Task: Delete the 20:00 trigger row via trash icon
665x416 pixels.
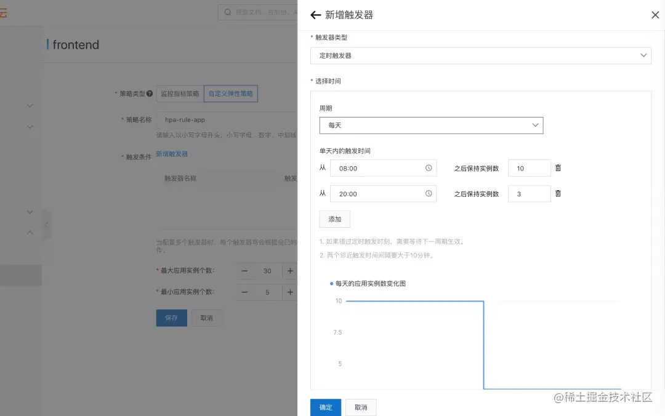Action: [558, 193]
